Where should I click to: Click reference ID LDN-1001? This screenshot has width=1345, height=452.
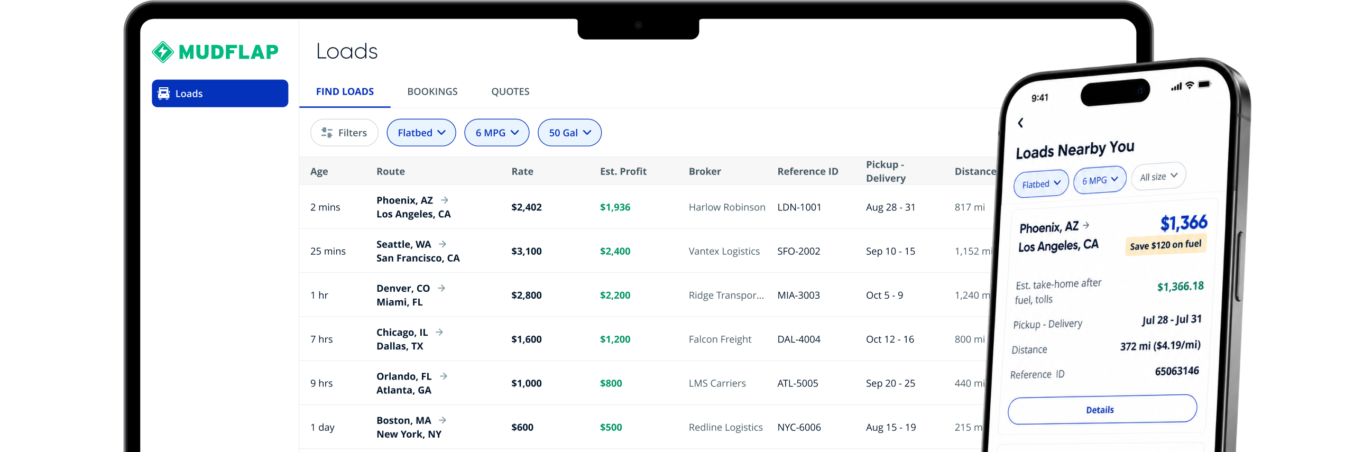(x=799, y=207)
